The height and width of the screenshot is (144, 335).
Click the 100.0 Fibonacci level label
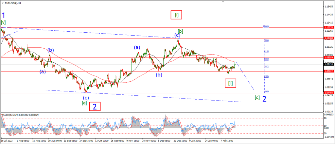coord(266,26)
